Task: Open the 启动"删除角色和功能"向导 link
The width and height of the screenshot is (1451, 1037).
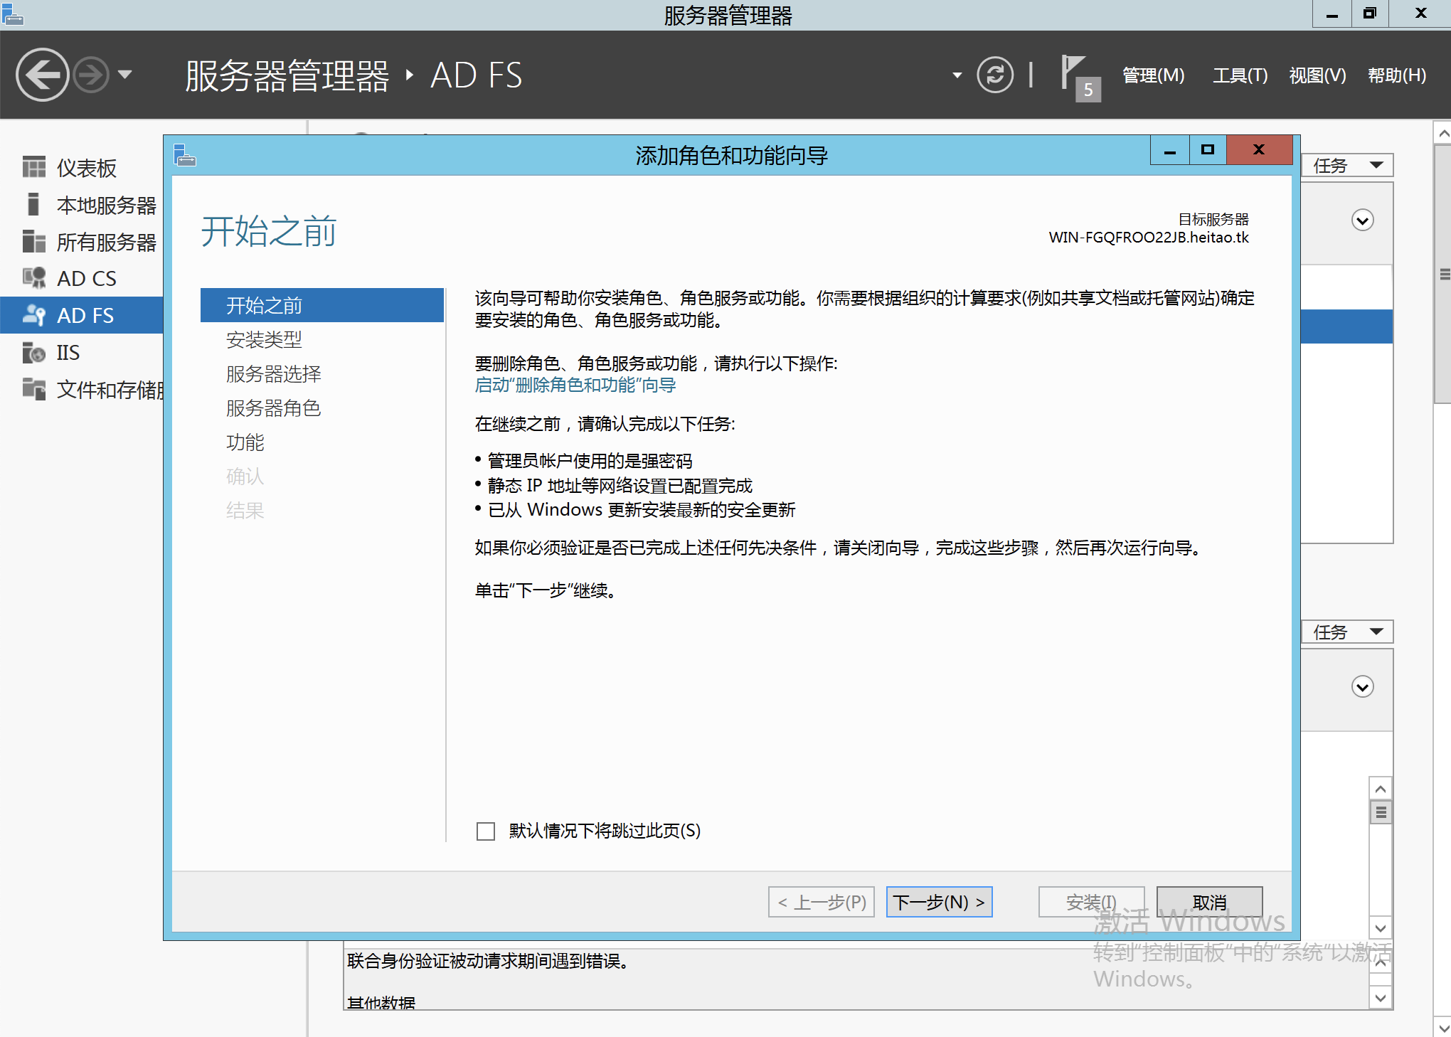Action: (x=575, y=385)
